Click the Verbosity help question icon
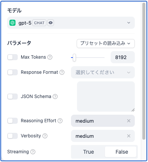 (x=45, y=136)
